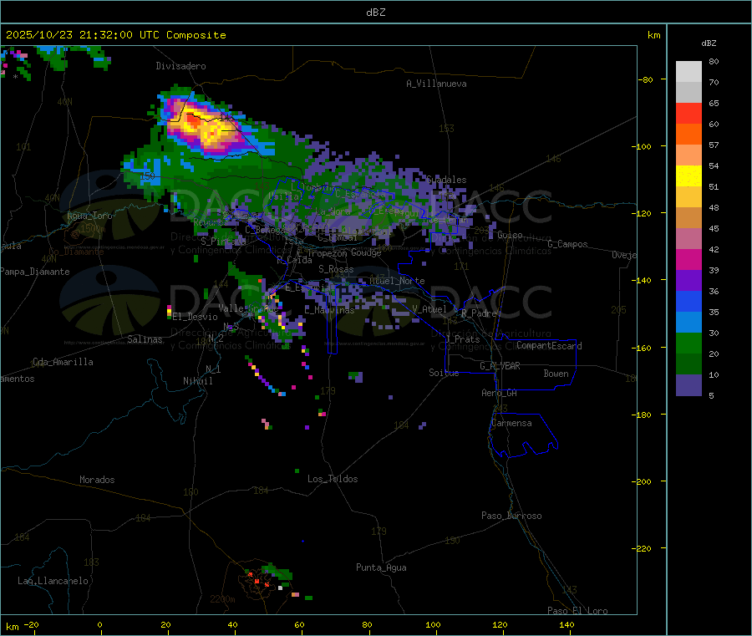Click the Pampa_Diamante location label

point(35,272)
